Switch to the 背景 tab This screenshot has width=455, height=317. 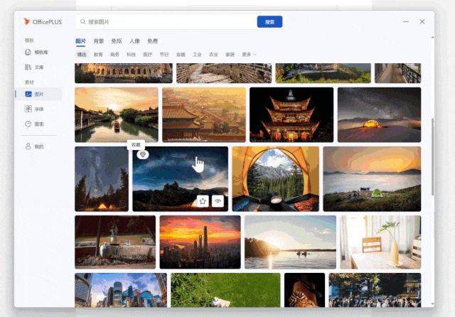click(99, 41)
